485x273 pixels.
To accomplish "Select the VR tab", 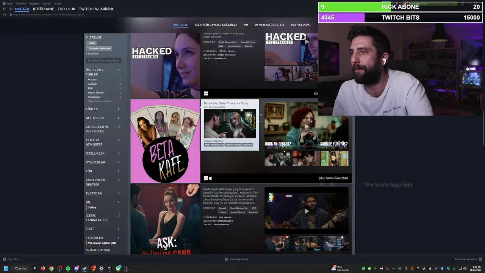I will point(246,25).
